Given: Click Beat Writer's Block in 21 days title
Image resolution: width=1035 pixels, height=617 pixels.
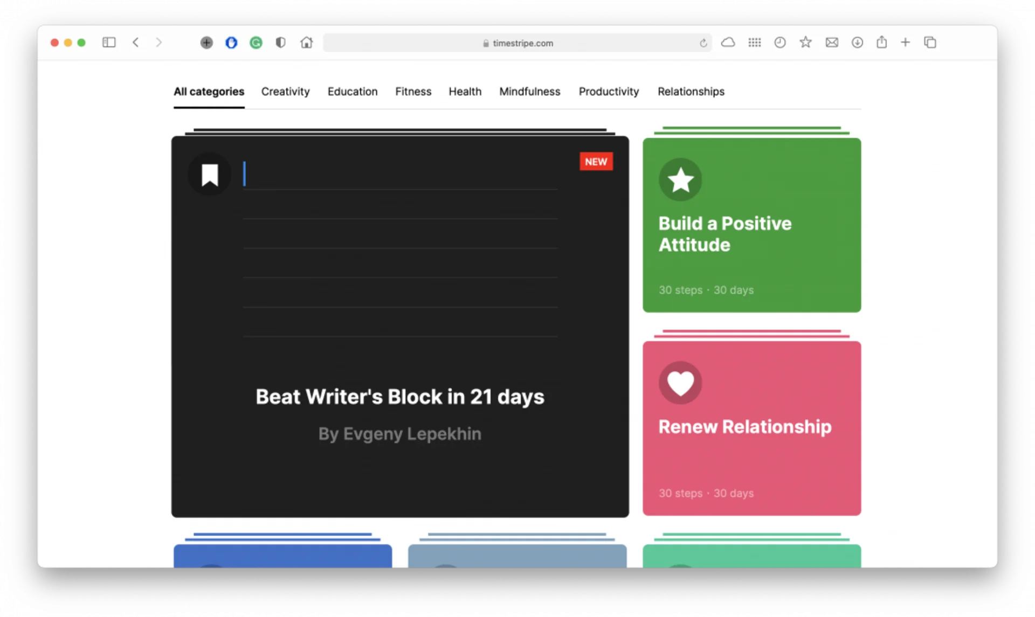Looking at the screenshot, I should (x=399, y=397).
